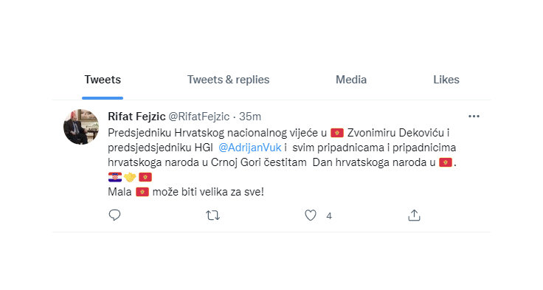Open the Tweets & replies tab
543x290 pixels.
(x=228, y=80)
